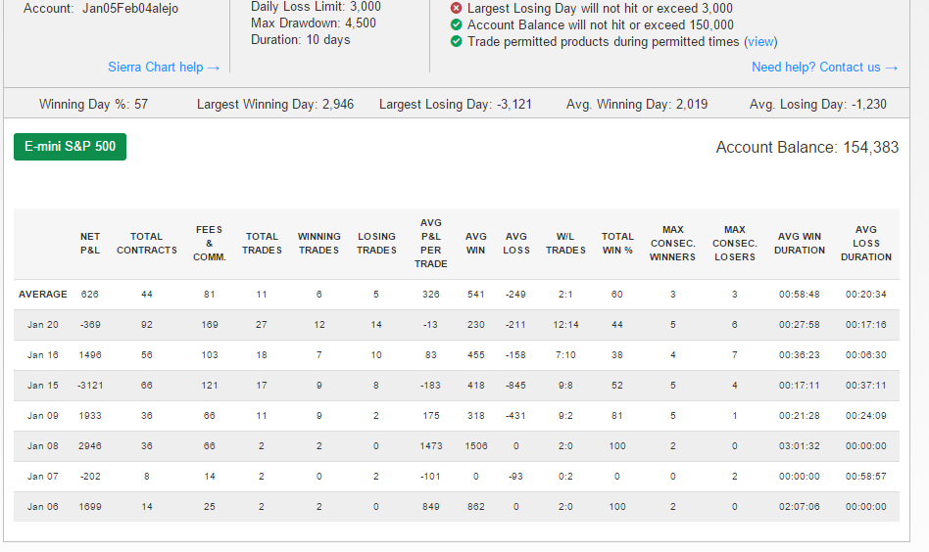The width and height of the screenshot is (929, 552).
Task: Select the E-mini S&P 500 button
Action: 70,146
